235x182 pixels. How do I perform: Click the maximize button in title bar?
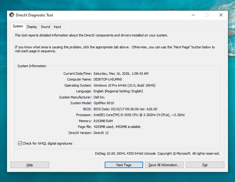pos(207,15)
